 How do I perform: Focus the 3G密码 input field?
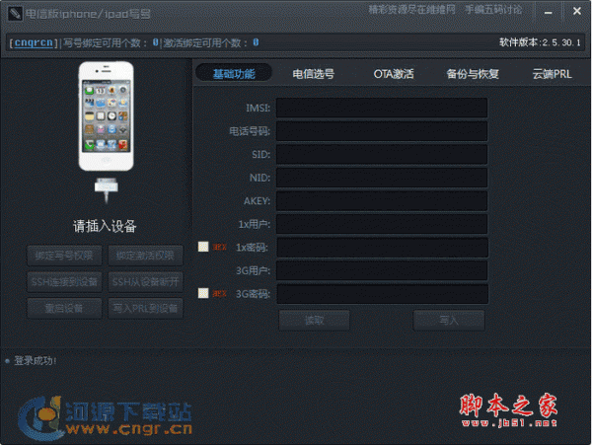[382, 294]
